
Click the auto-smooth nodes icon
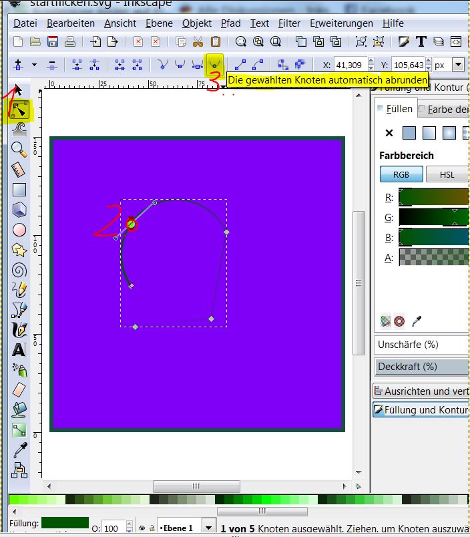click(214, 65)
